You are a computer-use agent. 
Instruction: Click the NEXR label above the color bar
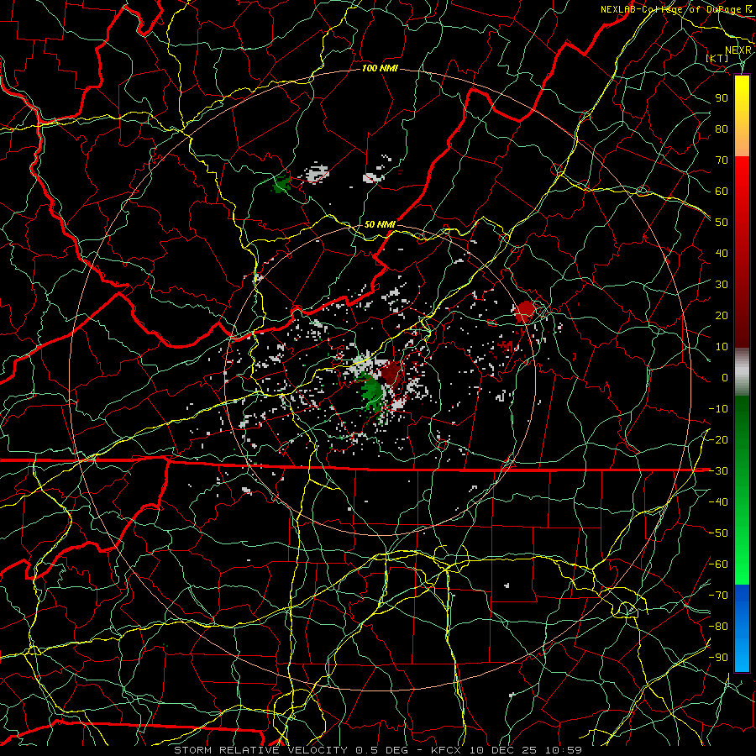point(738,50)
